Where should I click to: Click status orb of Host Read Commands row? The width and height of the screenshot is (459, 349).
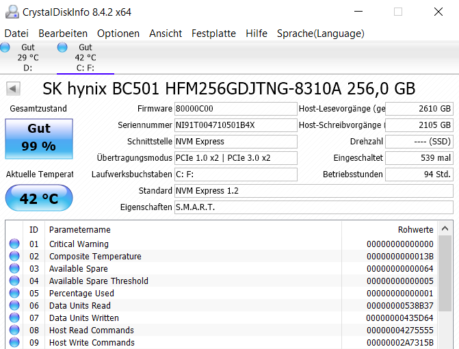click(x=14, y=330)
